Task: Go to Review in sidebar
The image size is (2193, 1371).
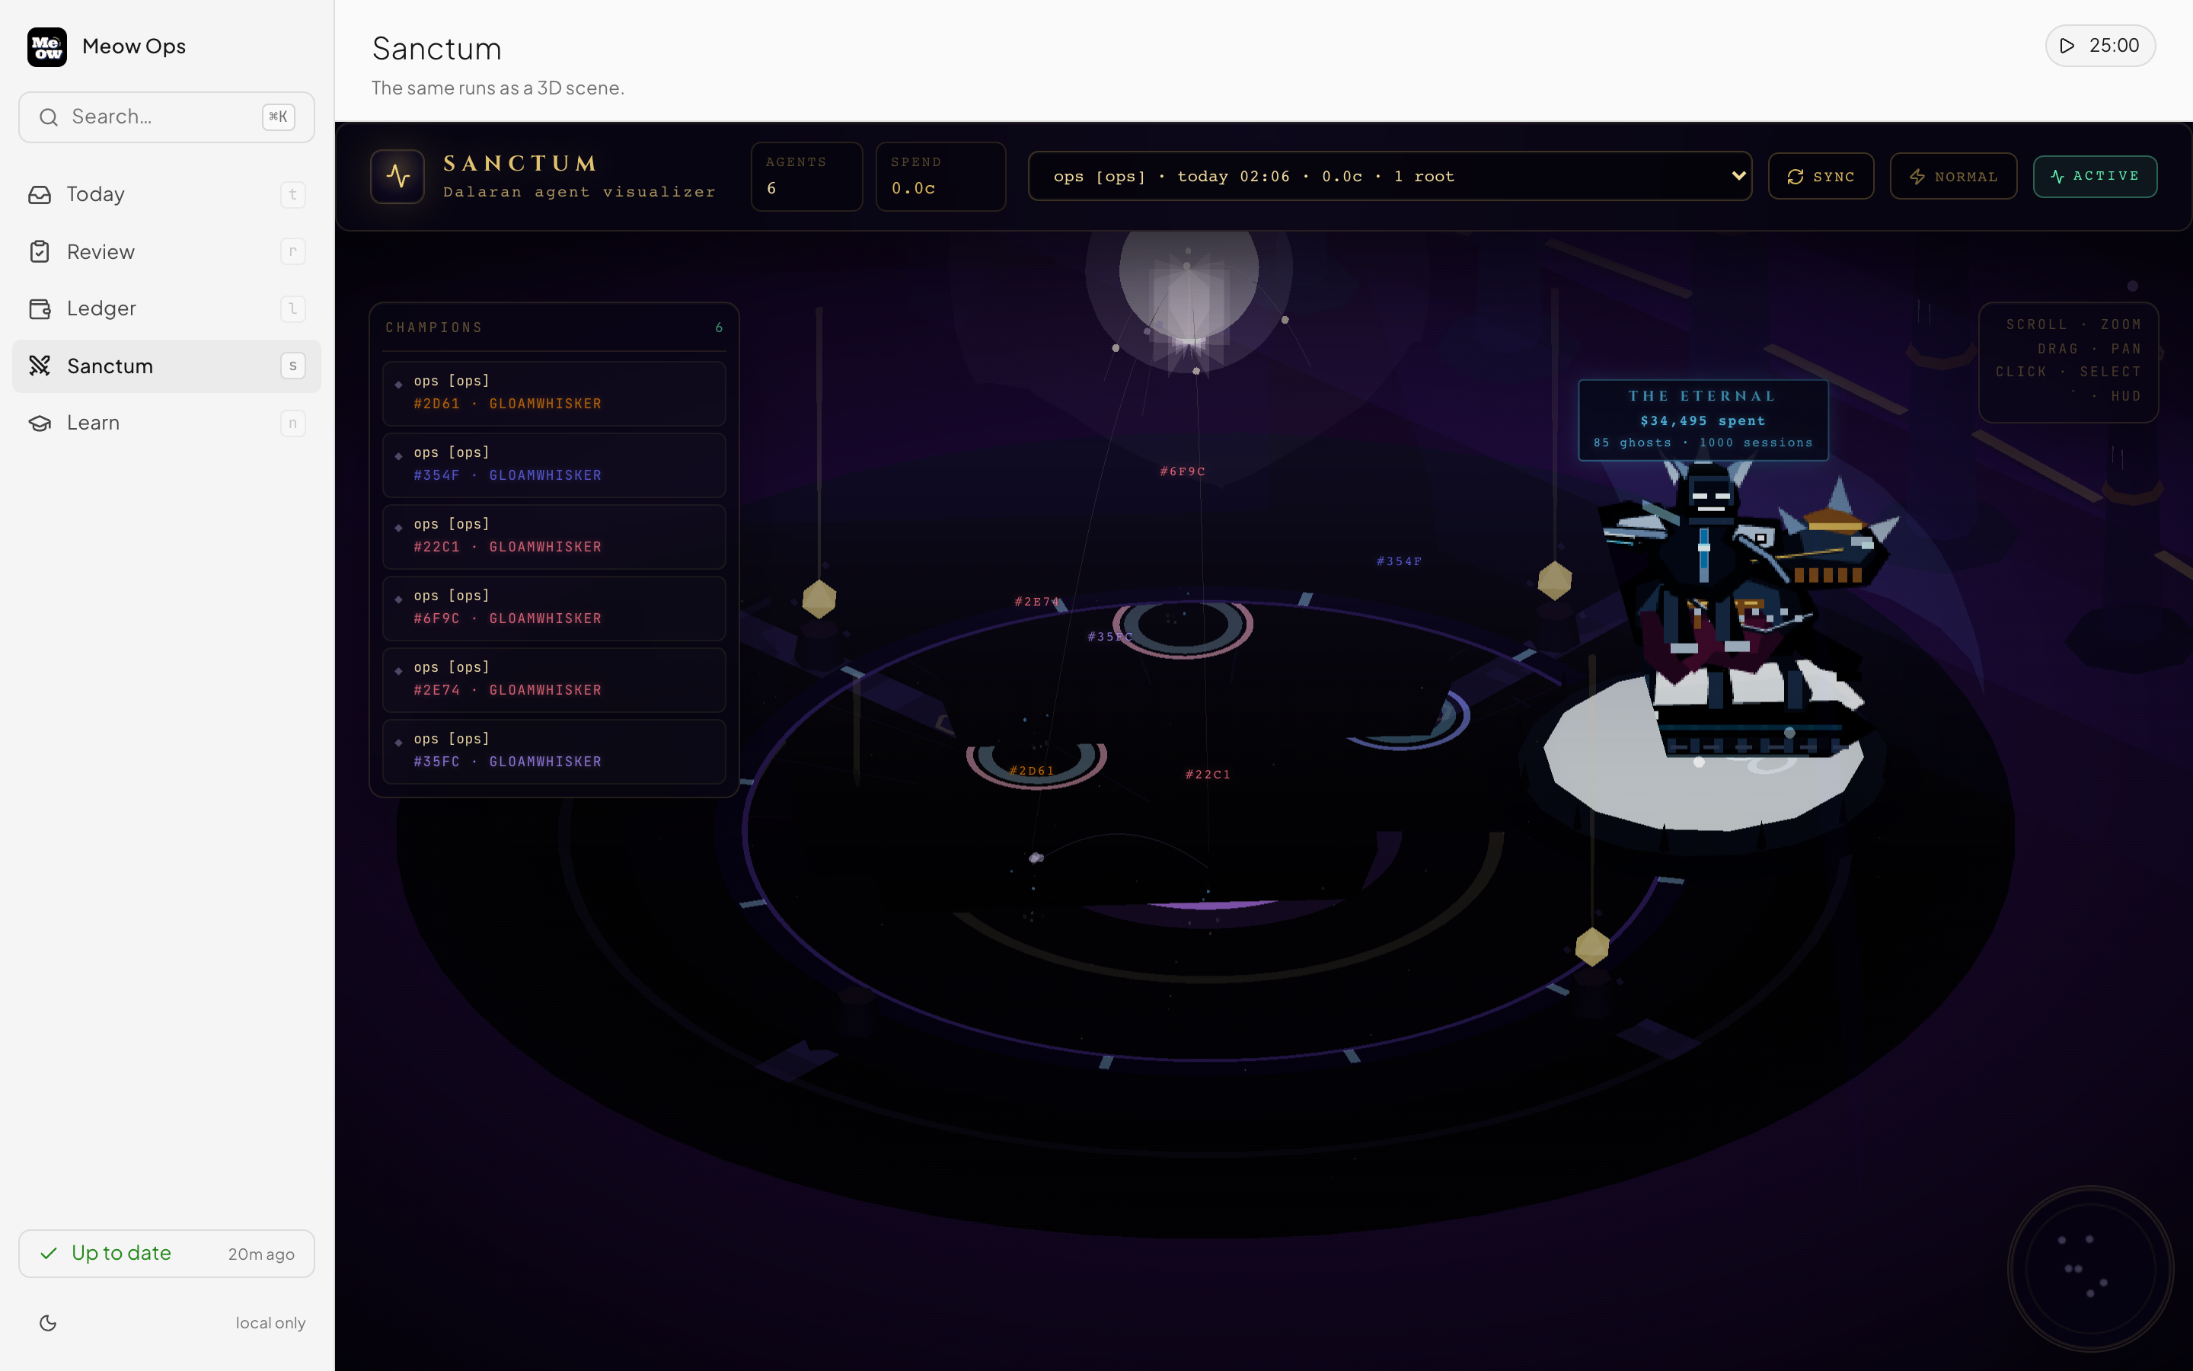Action: pyautogui.click(x=167, y=251)
